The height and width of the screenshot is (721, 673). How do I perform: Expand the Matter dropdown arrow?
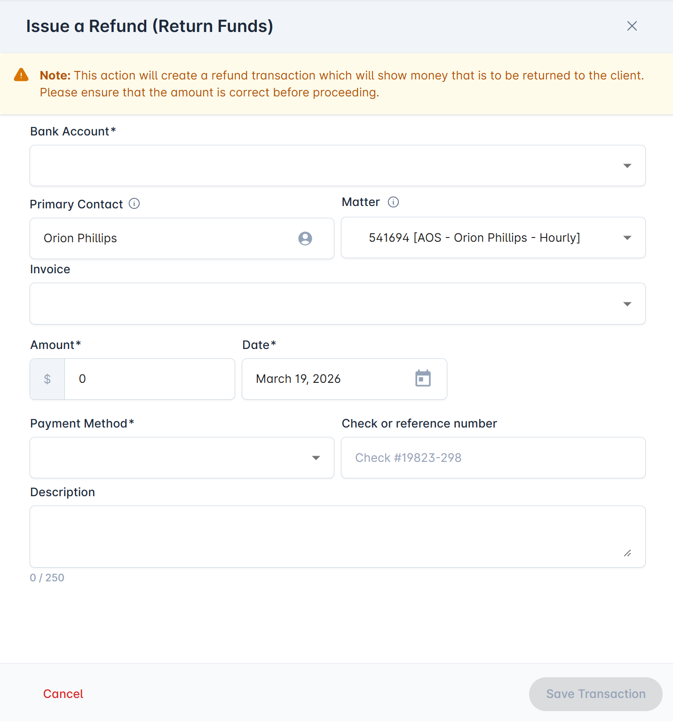[627, 238]
